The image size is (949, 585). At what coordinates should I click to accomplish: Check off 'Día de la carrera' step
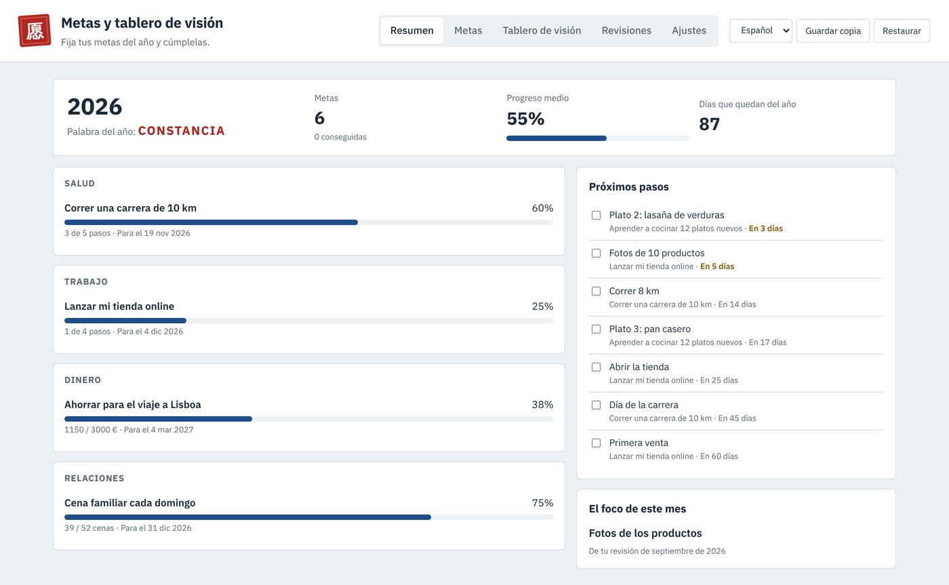point(597,405)
